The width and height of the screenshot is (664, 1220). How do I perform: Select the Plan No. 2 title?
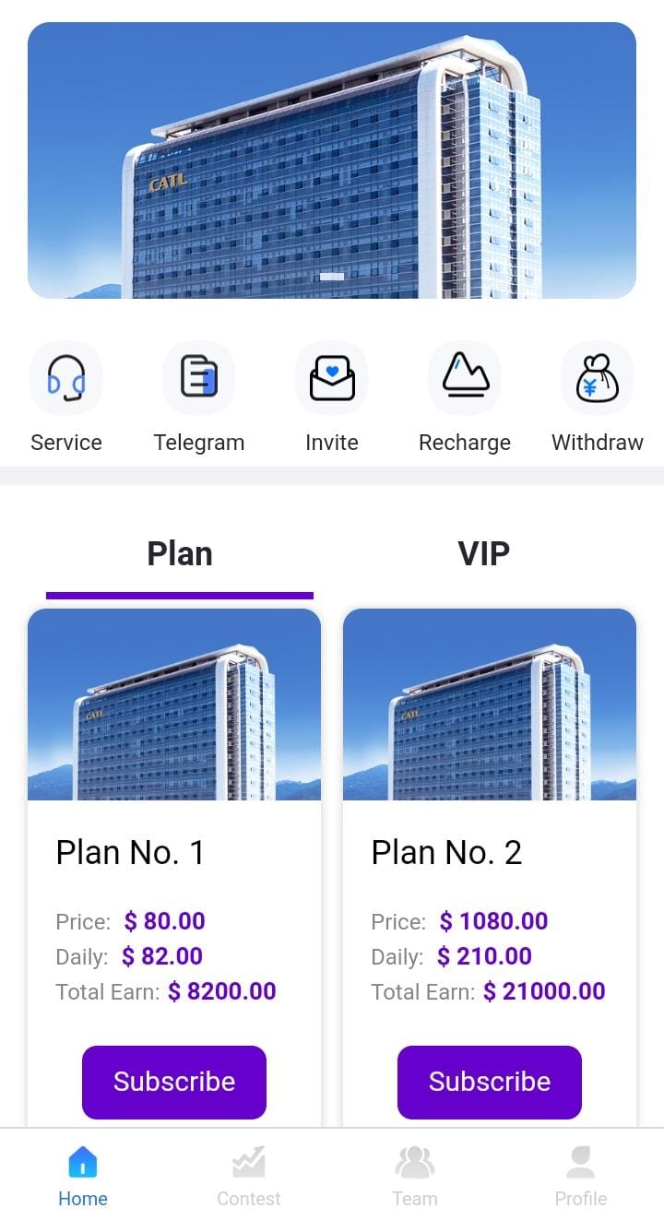(446, 853)
